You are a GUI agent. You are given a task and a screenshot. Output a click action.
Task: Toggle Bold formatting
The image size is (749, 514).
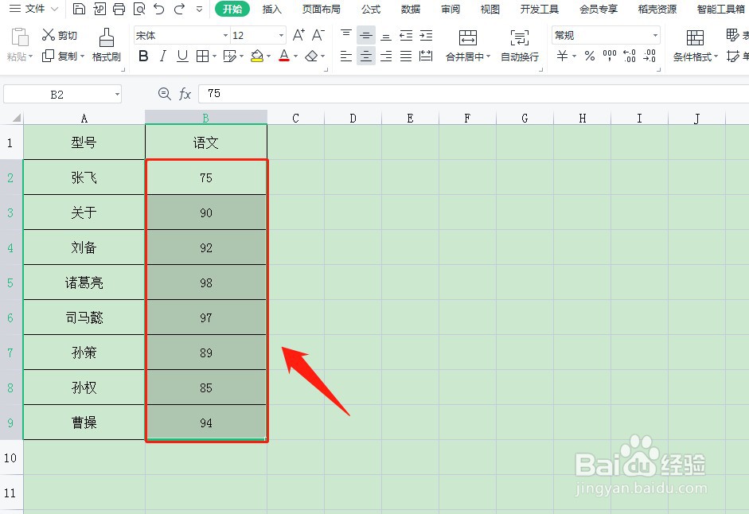pos(142,56)
